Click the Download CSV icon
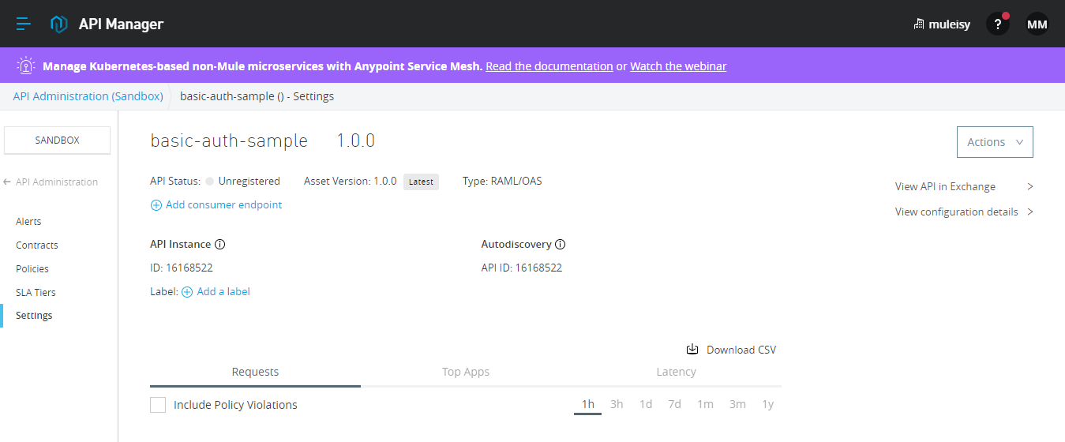Image resolution: width=1065 pixels, height=442 pixels. coord(692,349)
